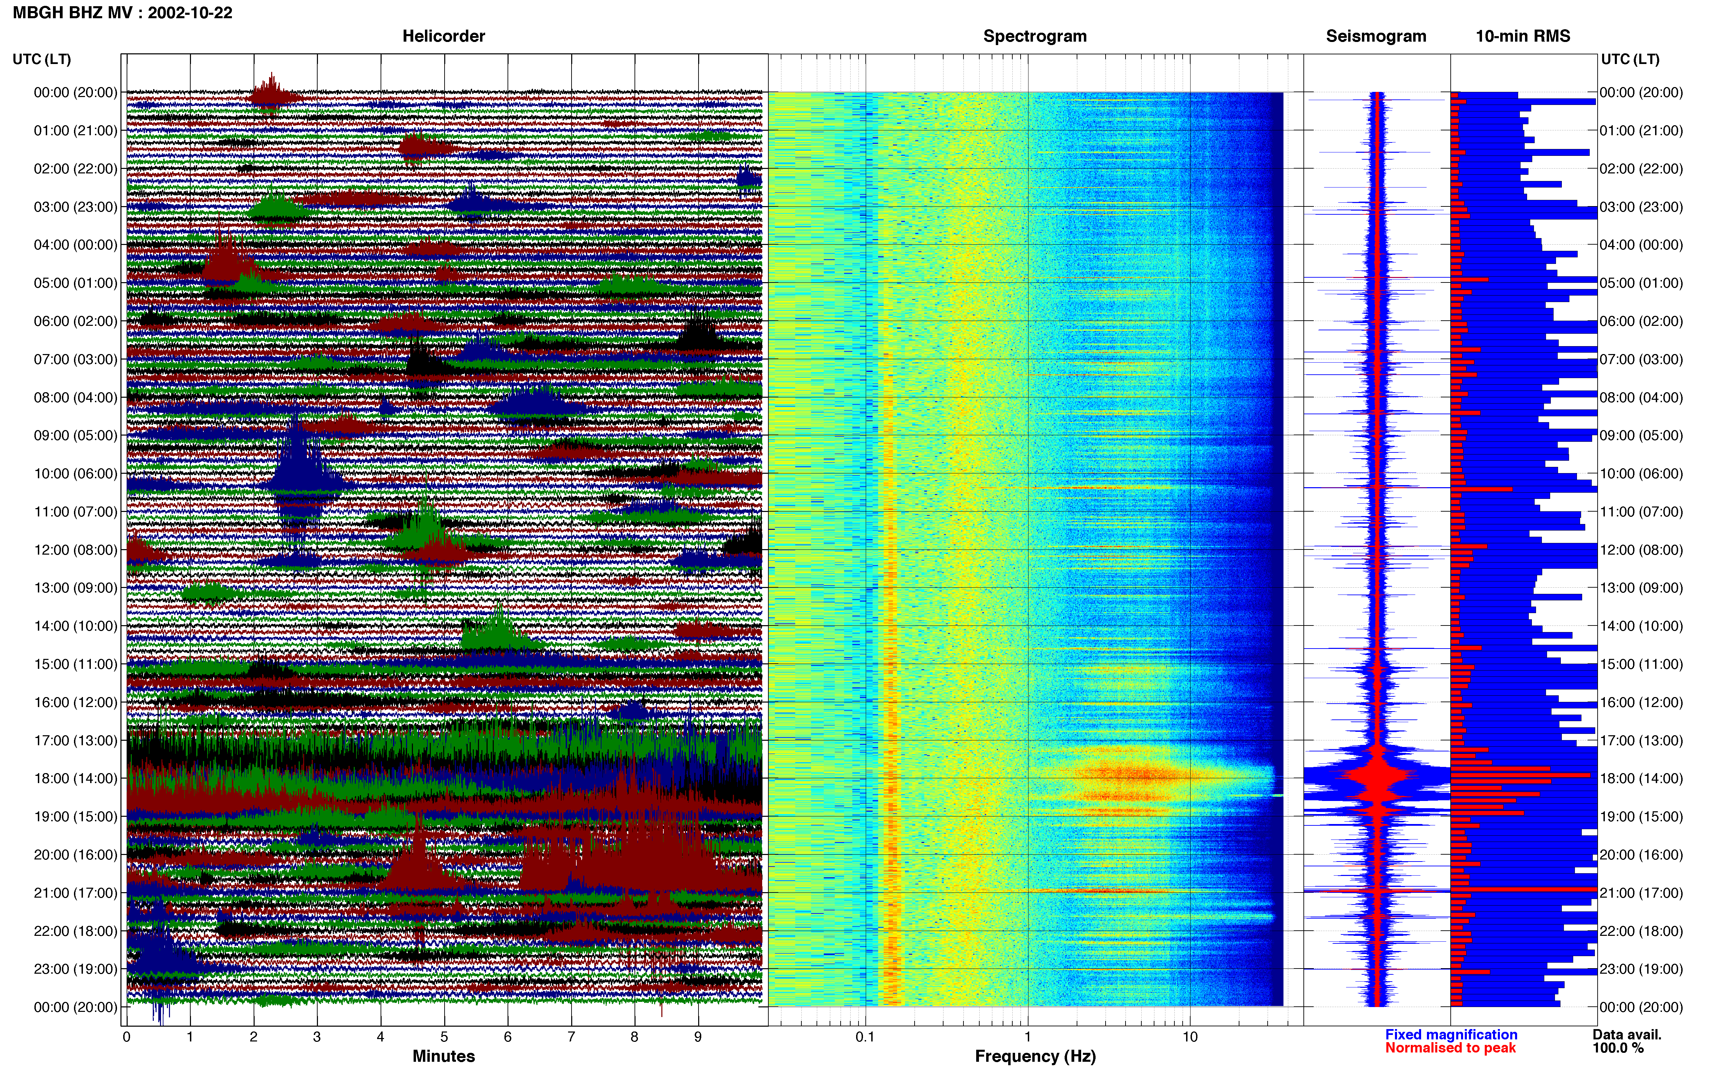1727x1080 pixels.
Task: Click the '9' tick on Minutes axis
Action: 699,1037
